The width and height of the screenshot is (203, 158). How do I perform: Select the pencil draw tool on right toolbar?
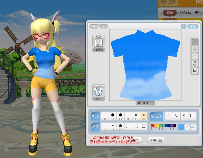195,42
